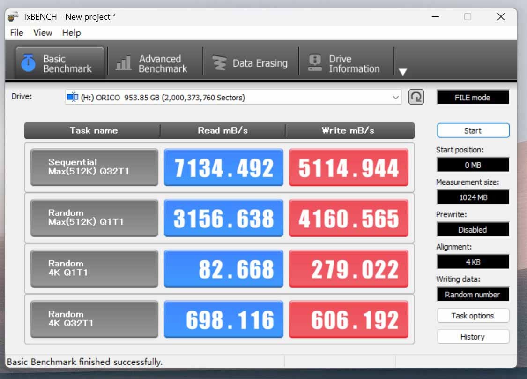Click the Data Erasing icon

(x=219, y=63)
